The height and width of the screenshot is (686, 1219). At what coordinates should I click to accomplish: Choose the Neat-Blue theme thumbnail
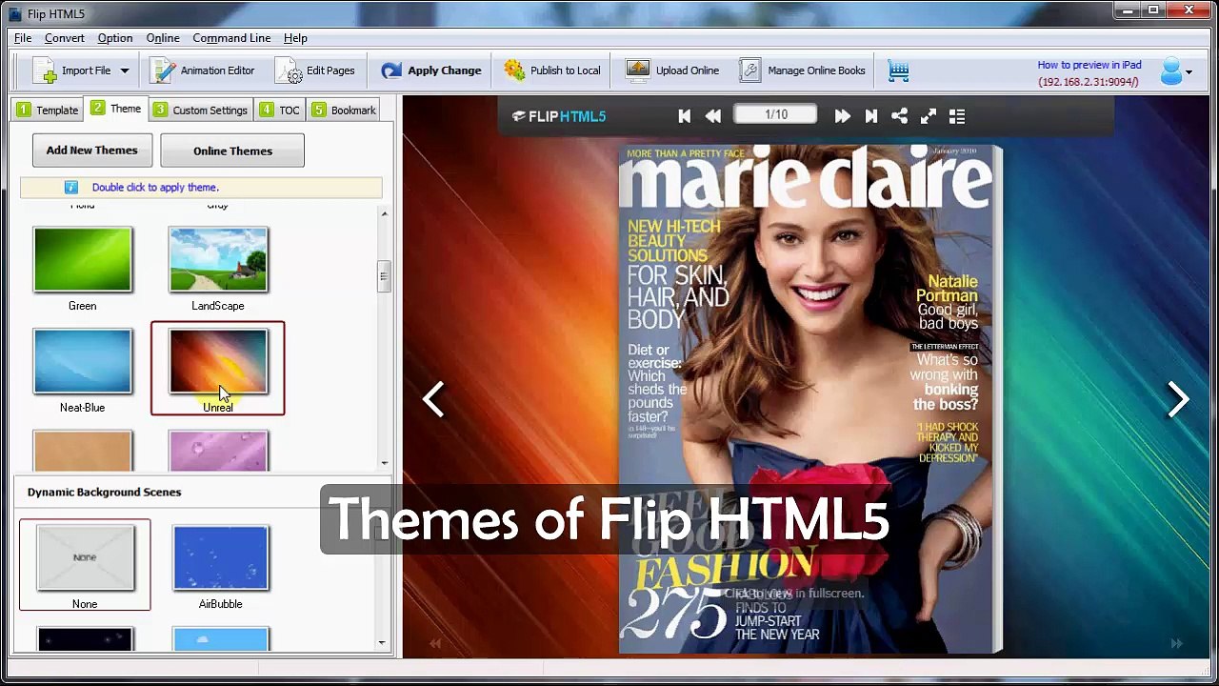(x=83, y=361)
